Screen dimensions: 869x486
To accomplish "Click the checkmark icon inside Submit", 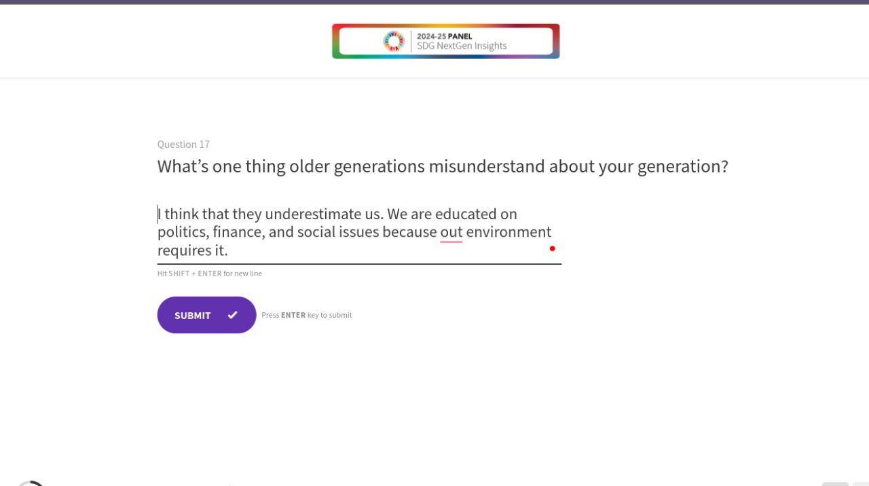I will [233, 315].
